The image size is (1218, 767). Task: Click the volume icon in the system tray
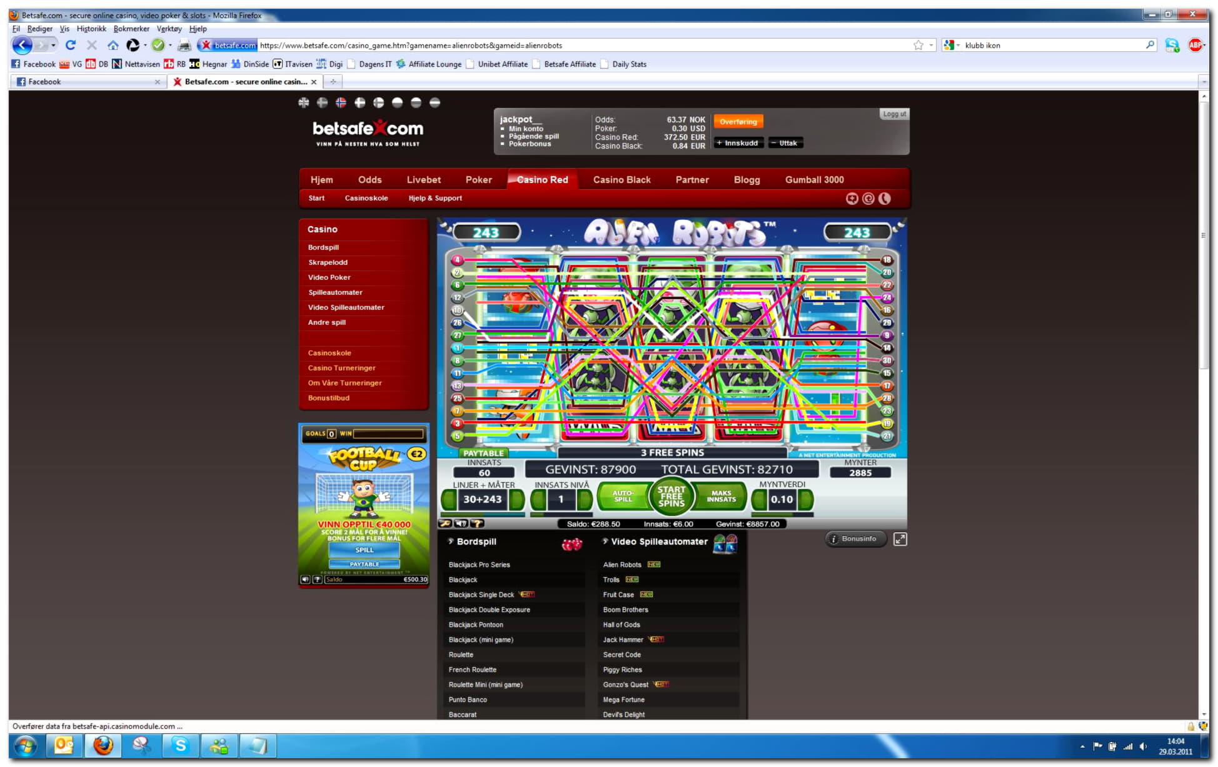coord(1143,746)
